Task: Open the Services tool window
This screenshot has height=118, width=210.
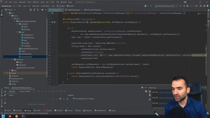Action: pos(69,110)
